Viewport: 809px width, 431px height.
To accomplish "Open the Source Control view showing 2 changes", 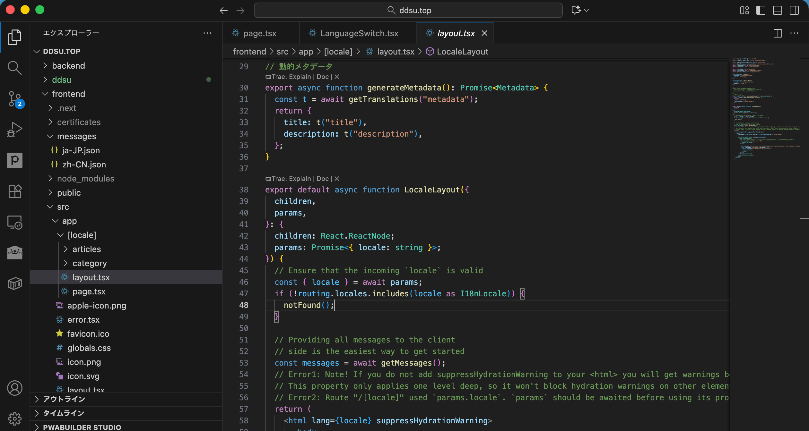I will click(14, 99).
